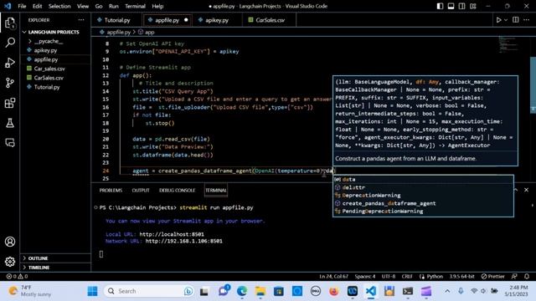Split the editor right
This screenshot has height=301, width=536.
point(516,20)
